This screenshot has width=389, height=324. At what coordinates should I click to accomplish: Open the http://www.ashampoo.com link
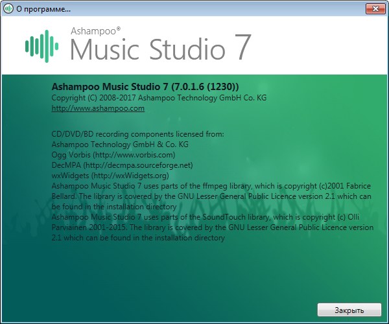(97, 109)
